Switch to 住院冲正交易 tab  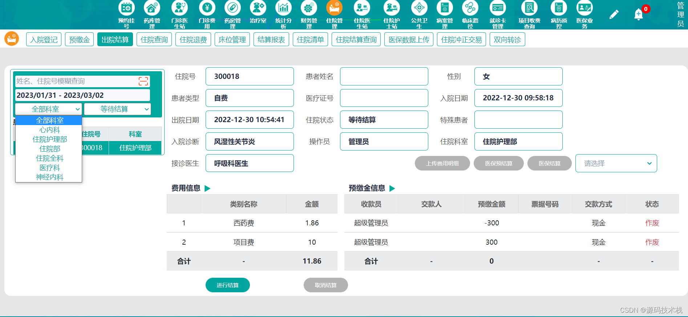(461, 39)
